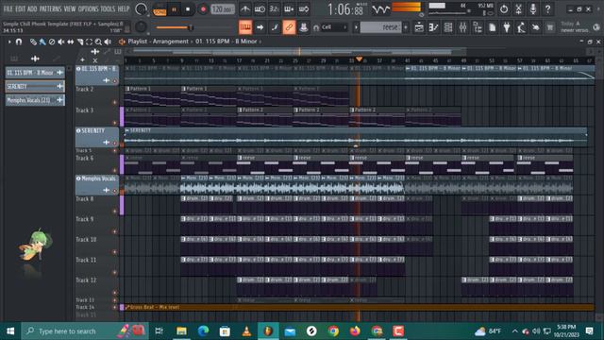604x340 pixels.
Task: Open the VIEW menu
Action: pyautogui.click(x=70, y=8)
